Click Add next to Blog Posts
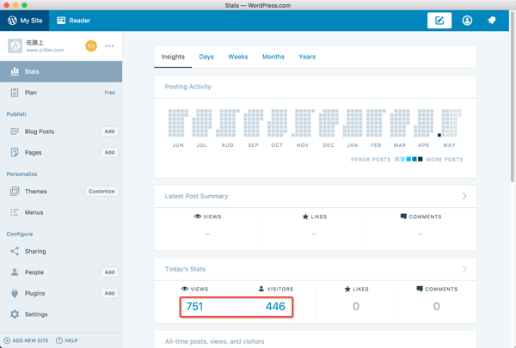This screenshot has width=516, height=348. point(109,131)
